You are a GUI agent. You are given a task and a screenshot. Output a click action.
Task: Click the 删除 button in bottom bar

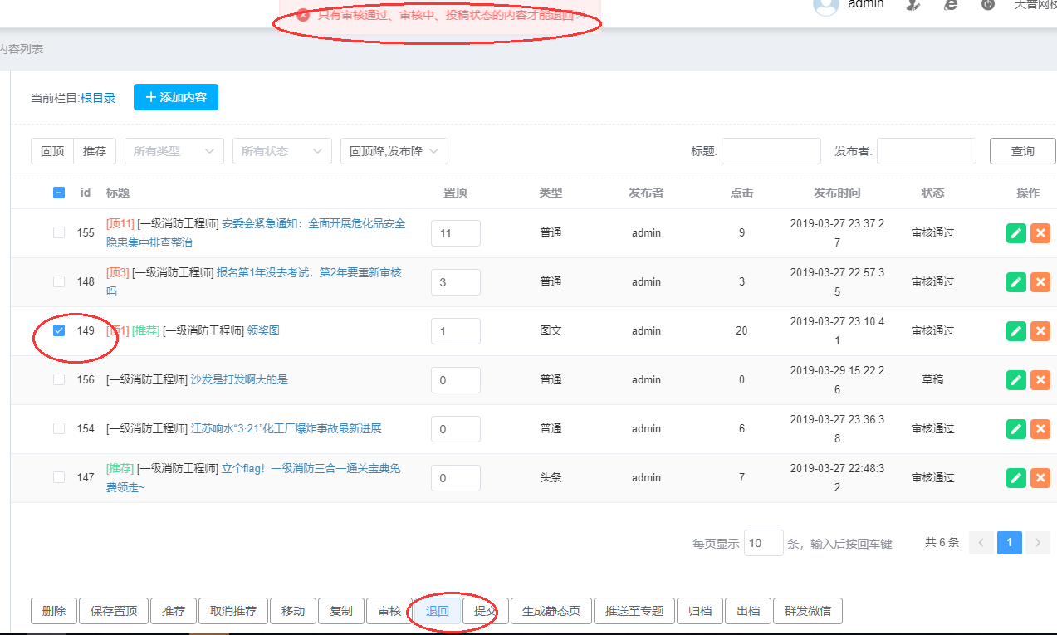pos(54,611)
